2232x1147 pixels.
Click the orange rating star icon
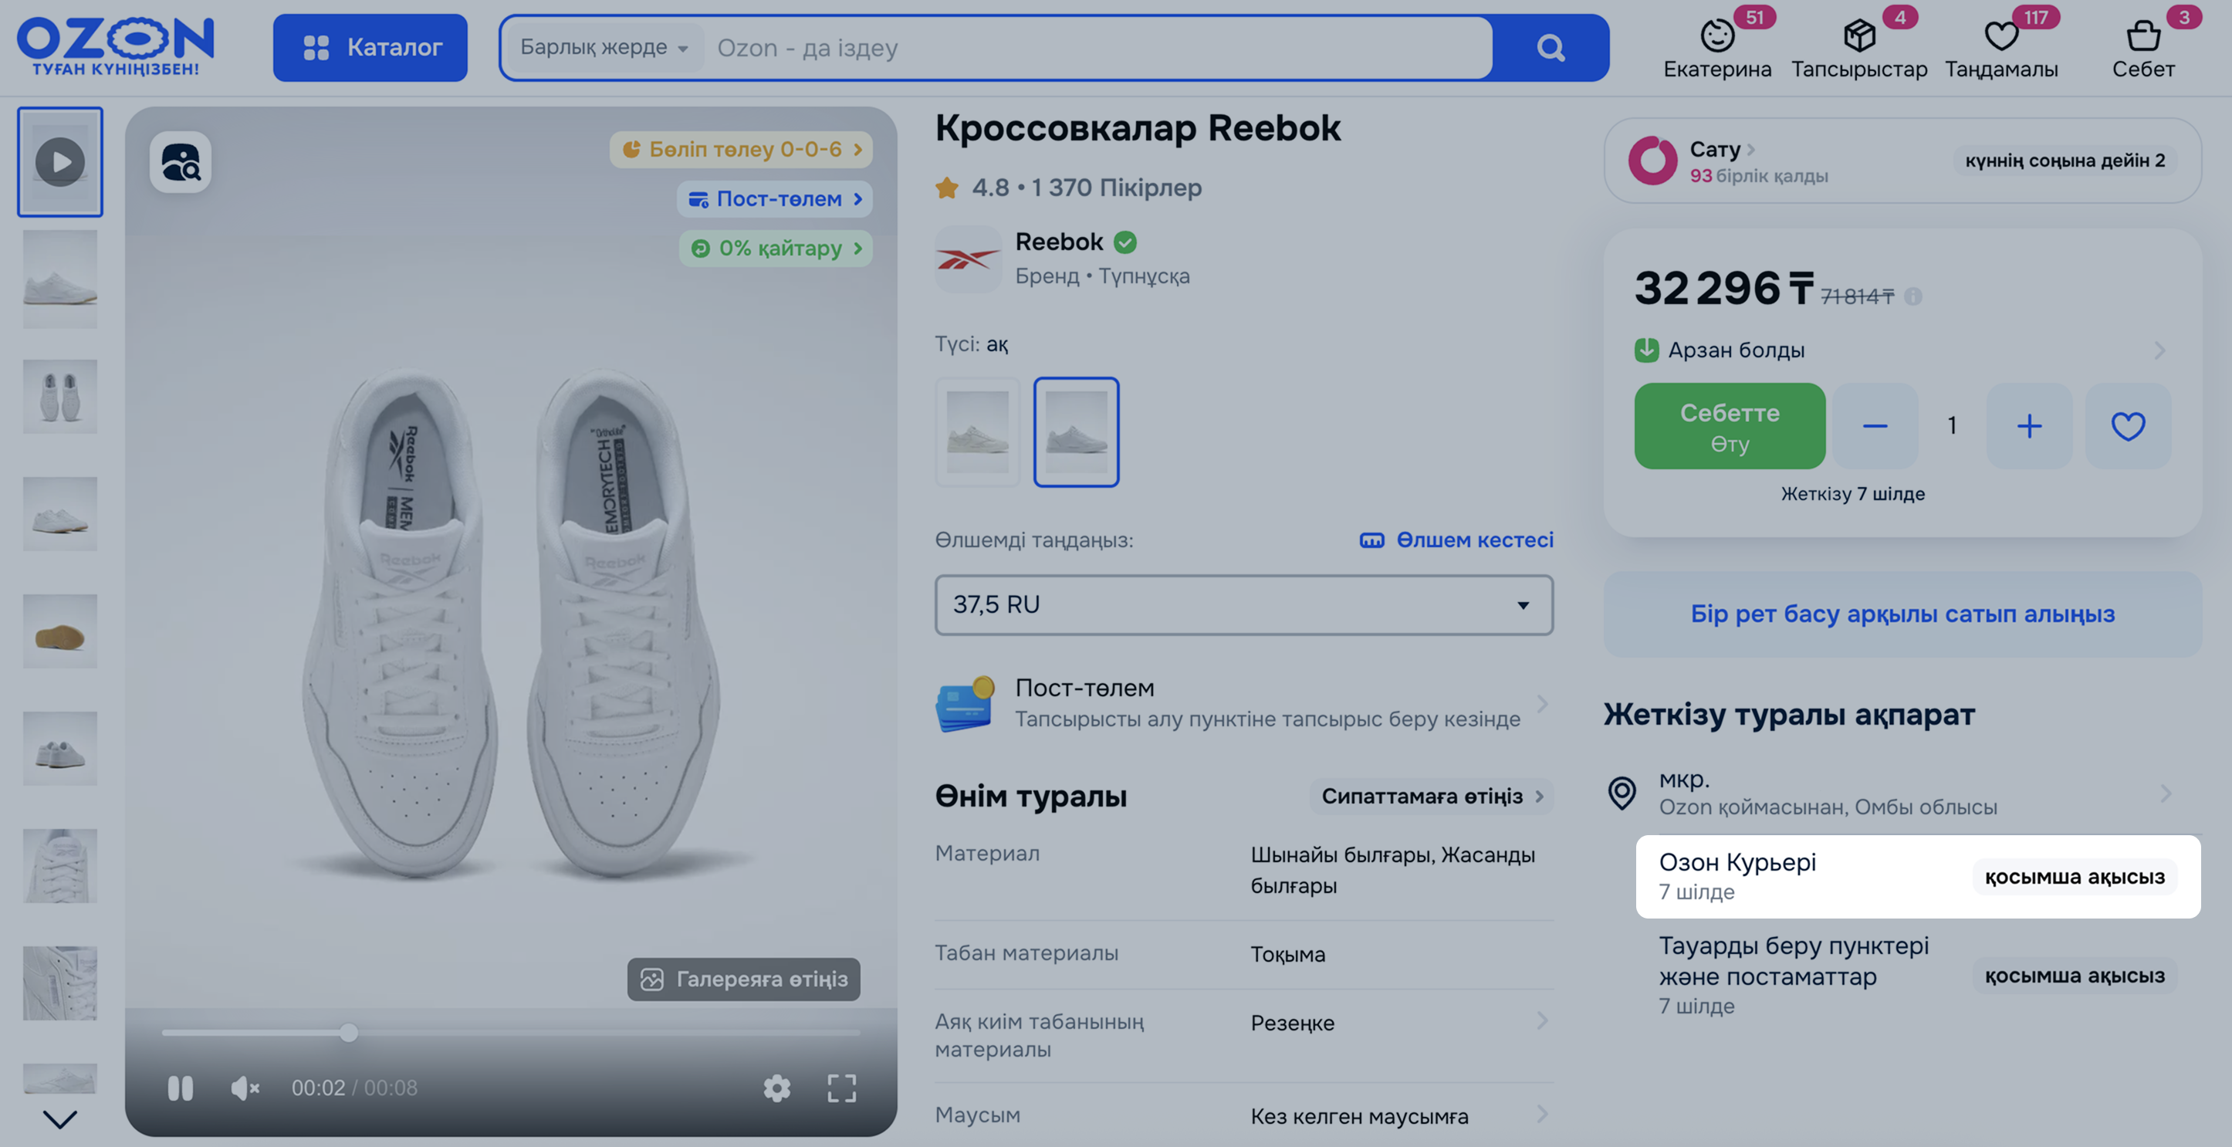(x=947, y=187)
